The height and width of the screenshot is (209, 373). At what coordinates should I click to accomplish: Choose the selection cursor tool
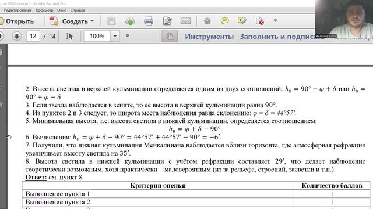click(x=69, y=36)
